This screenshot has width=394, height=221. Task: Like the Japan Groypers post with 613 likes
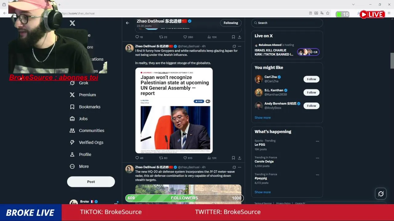185,158
